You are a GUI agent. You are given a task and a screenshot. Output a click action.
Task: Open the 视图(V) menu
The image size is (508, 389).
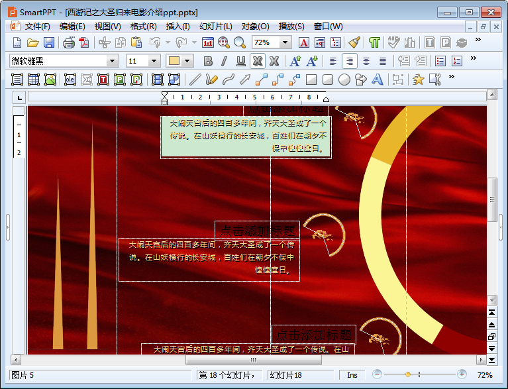107,27
